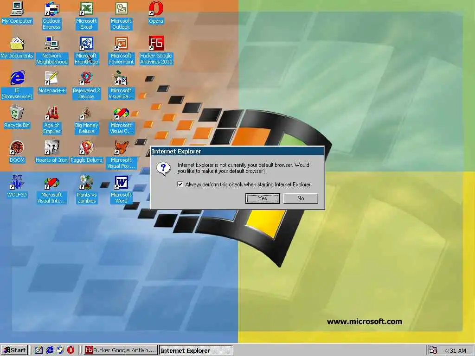This screenshot has width=475, height=356.
Task: Click Show Desktop quick launch icon
Action: (60, 350)
